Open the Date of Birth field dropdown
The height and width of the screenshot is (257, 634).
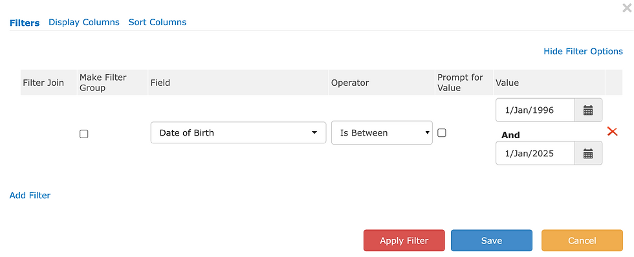[x=238, y=133]
